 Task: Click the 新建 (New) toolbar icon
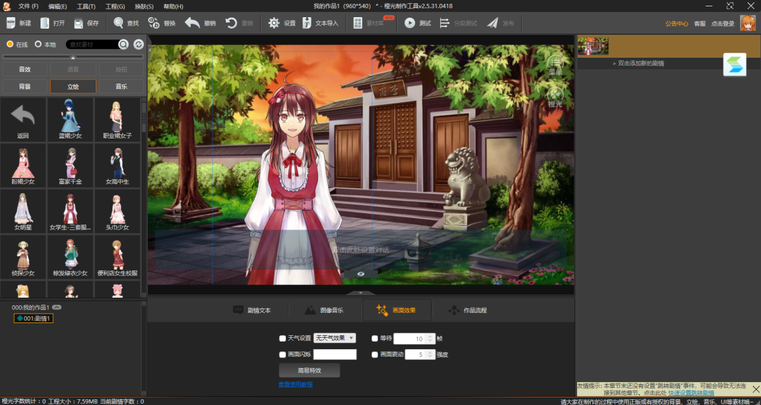click(11, 23)
